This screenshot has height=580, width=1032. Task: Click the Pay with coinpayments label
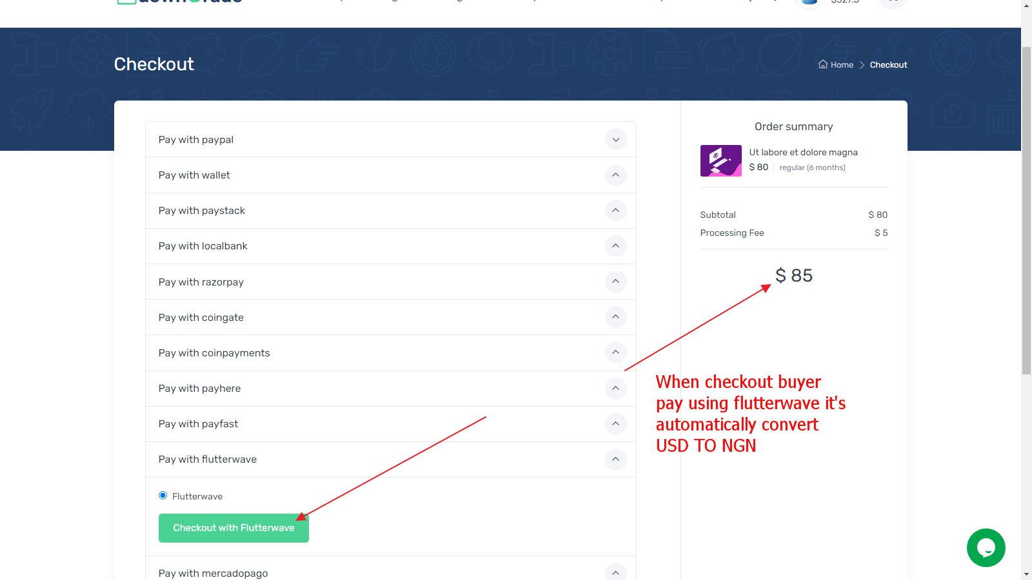[214, 353]
